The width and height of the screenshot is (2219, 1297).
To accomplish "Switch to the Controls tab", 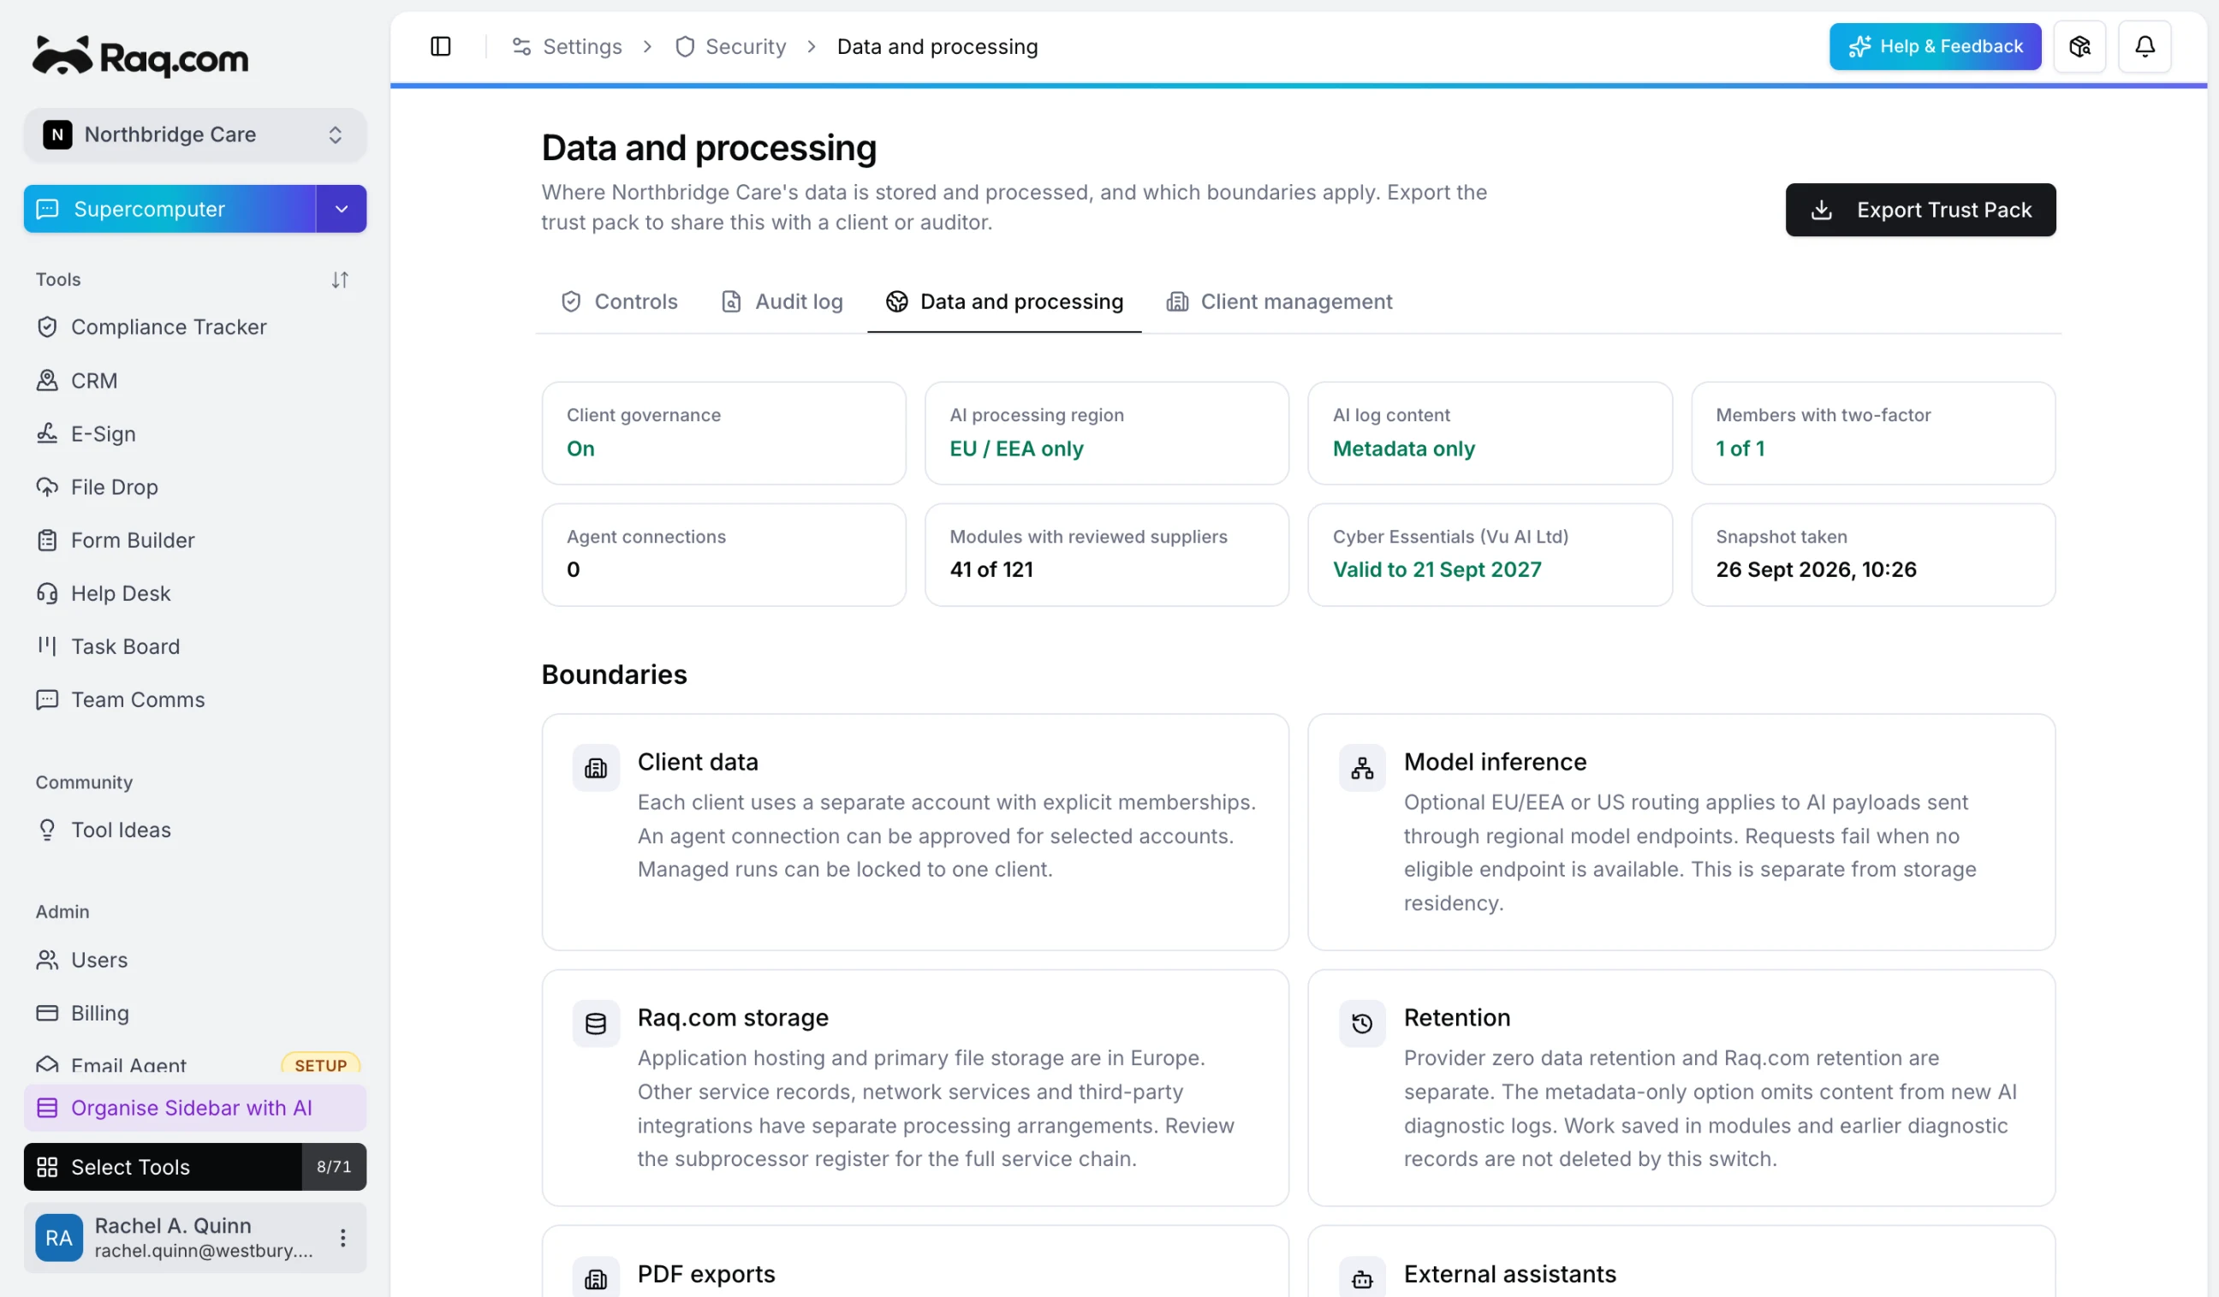I will [x=620, y=301].
